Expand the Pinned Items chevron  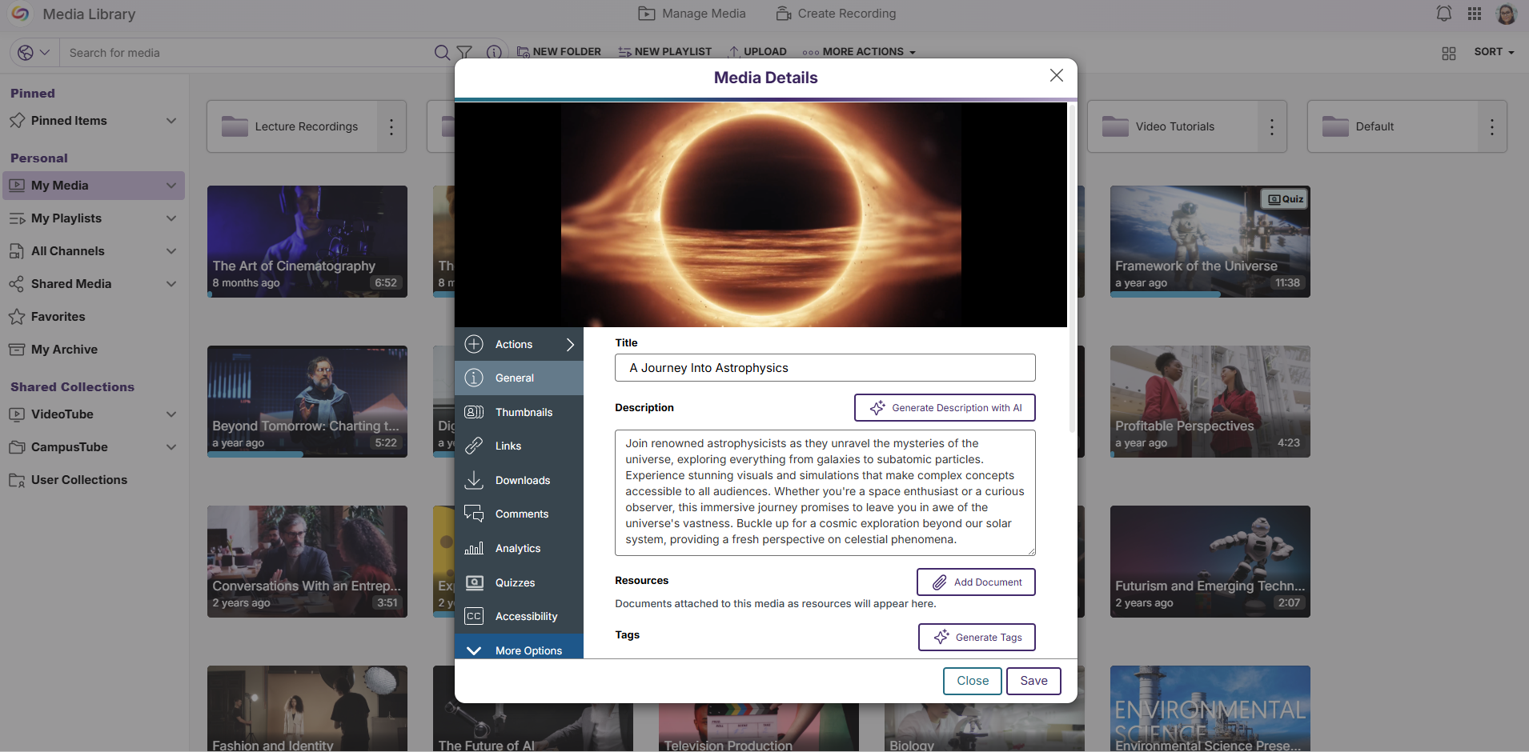171,121
